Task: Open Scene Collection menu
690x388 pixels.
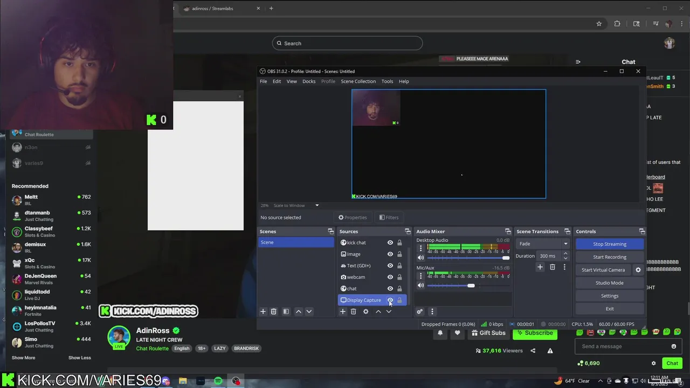Action: pyautogui.click(x=358, y=81)
